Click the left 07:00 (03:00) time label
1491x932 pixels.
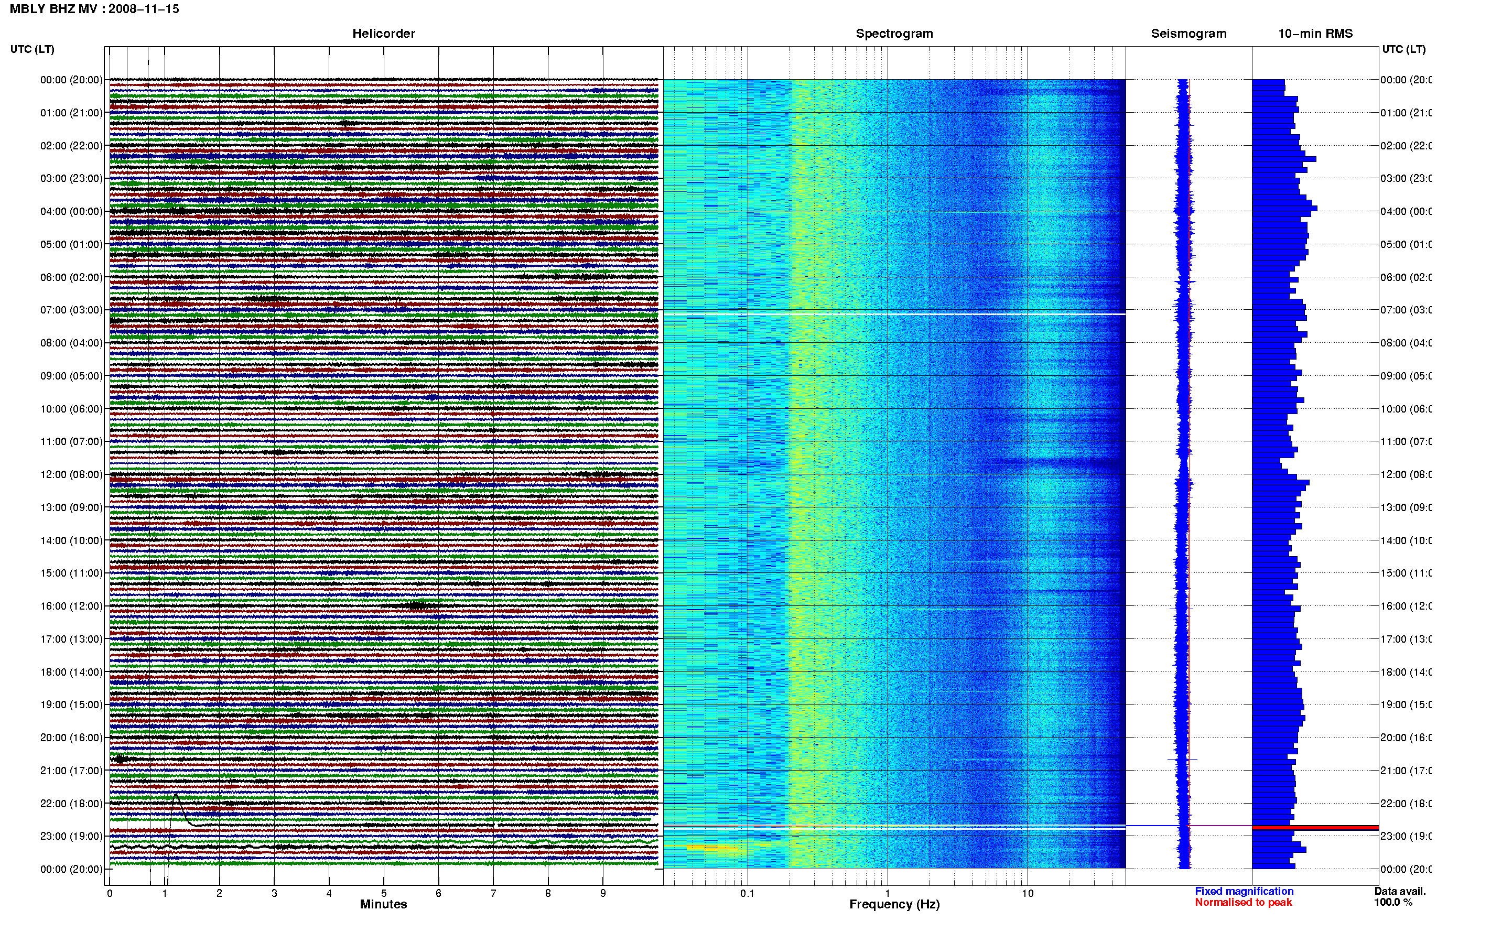click(71, 310)
